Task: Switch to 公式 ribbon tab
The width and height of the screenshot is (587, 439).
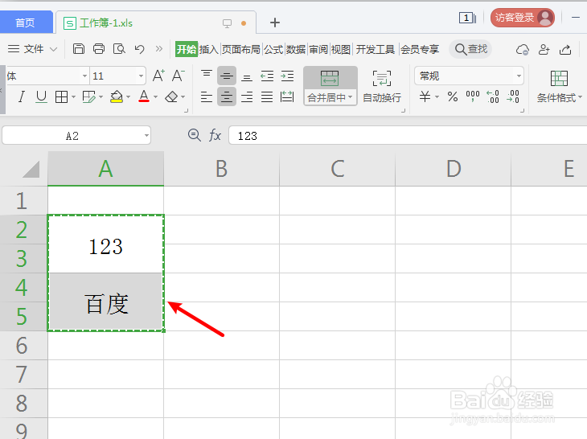Action: (273, 49)
